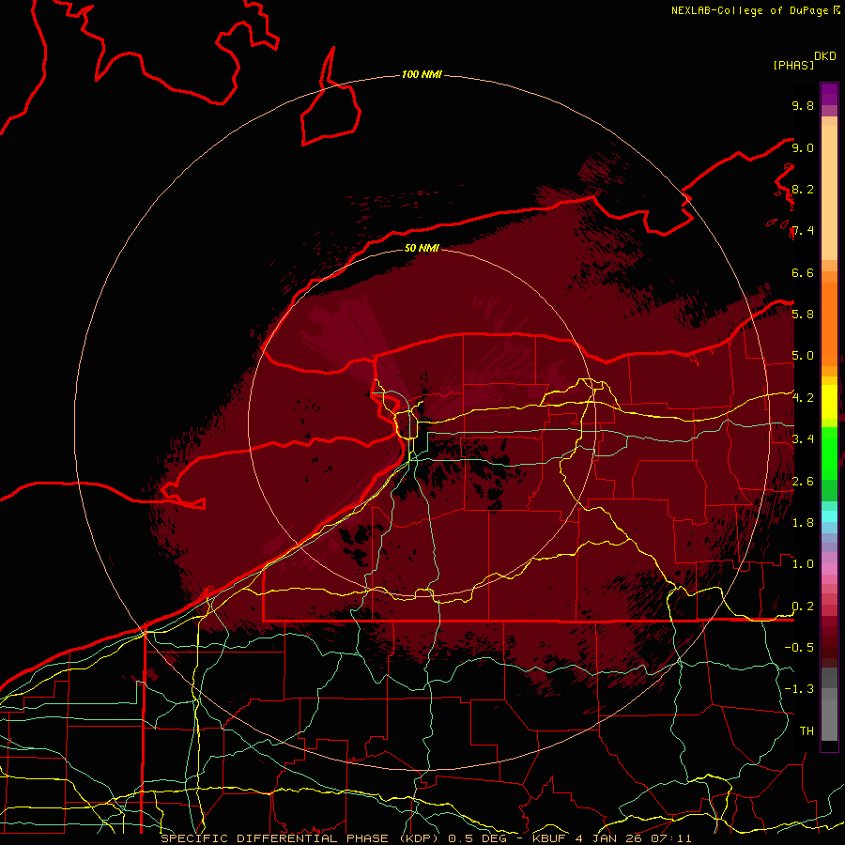Image resolution: width=845 pixels, height=845 pixels.
Task: Click the TH threshold legend label
Action: [x=807, y=731]
